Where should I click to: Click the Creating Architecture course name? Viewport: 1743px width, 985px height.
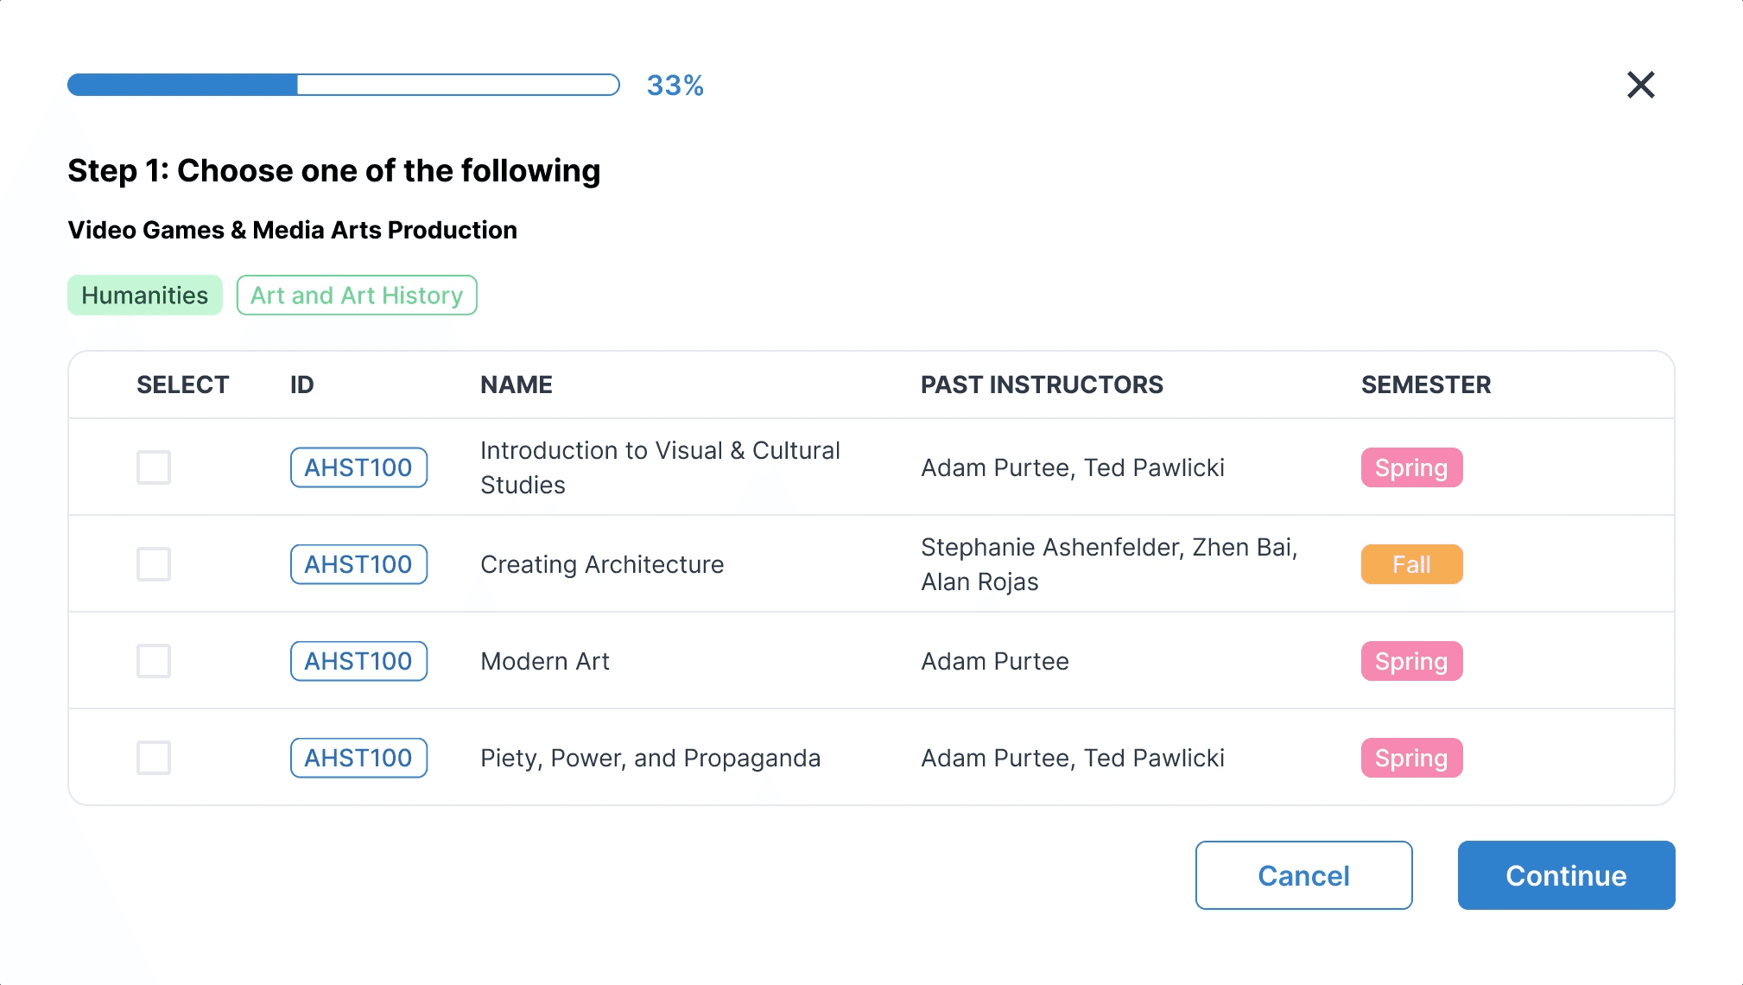(x=602, y=564)
